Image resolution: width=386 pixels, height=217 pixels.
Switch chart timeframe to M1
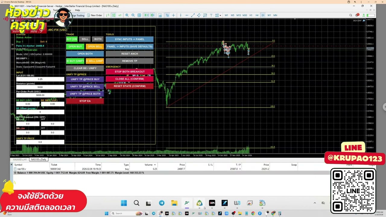point(226,15)
